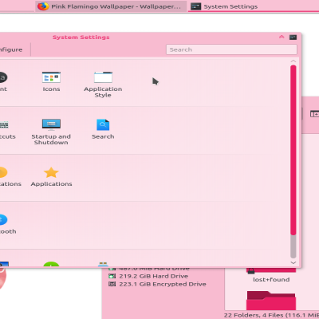
Task: Click the scrollbar down arrow in System Settings
Action: [x=293, y=262]
